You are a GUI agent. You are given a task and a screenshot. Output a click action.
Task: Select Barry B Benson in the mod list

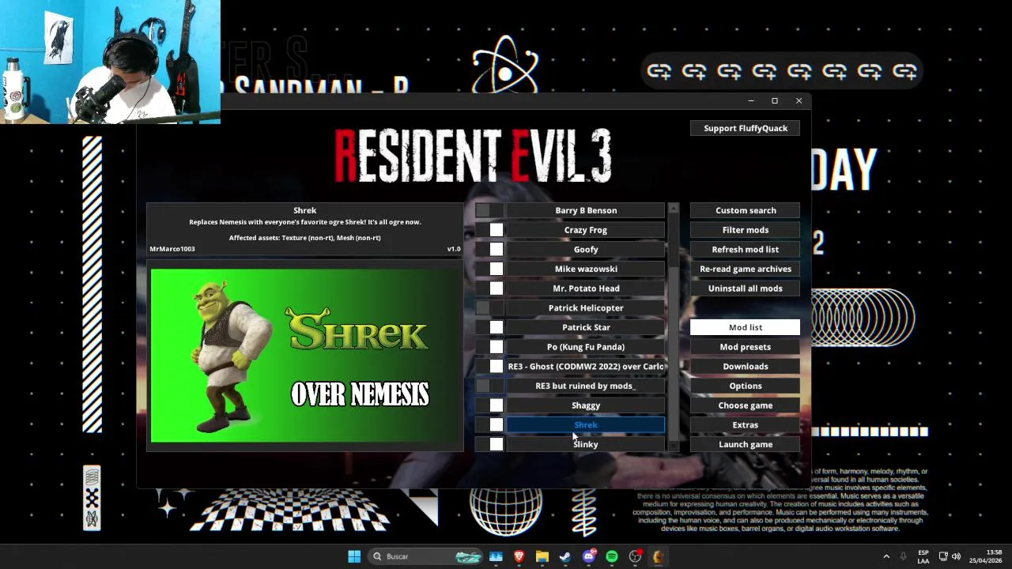[586, 210]
